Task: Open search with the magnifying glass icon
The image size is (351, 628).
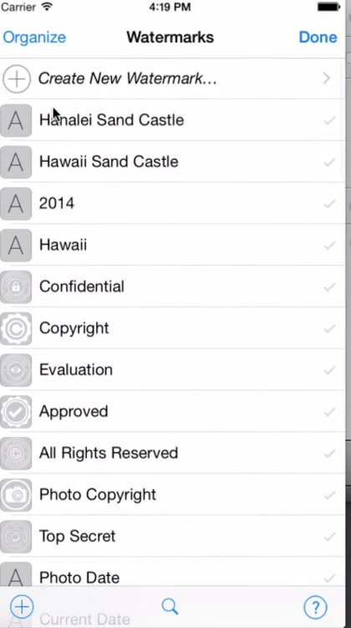Action: click(x=170, y=607)
